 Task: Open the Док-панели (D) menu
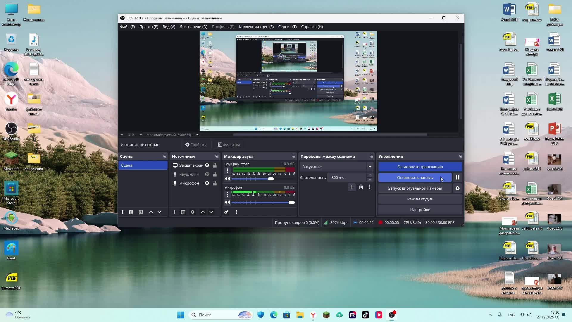click(193, 27)
